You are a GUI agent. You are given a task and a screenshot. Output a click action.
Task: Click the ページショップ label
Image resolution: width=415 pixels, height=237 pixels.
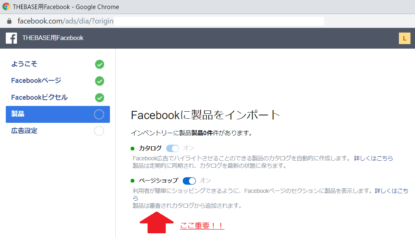(159, 181)
